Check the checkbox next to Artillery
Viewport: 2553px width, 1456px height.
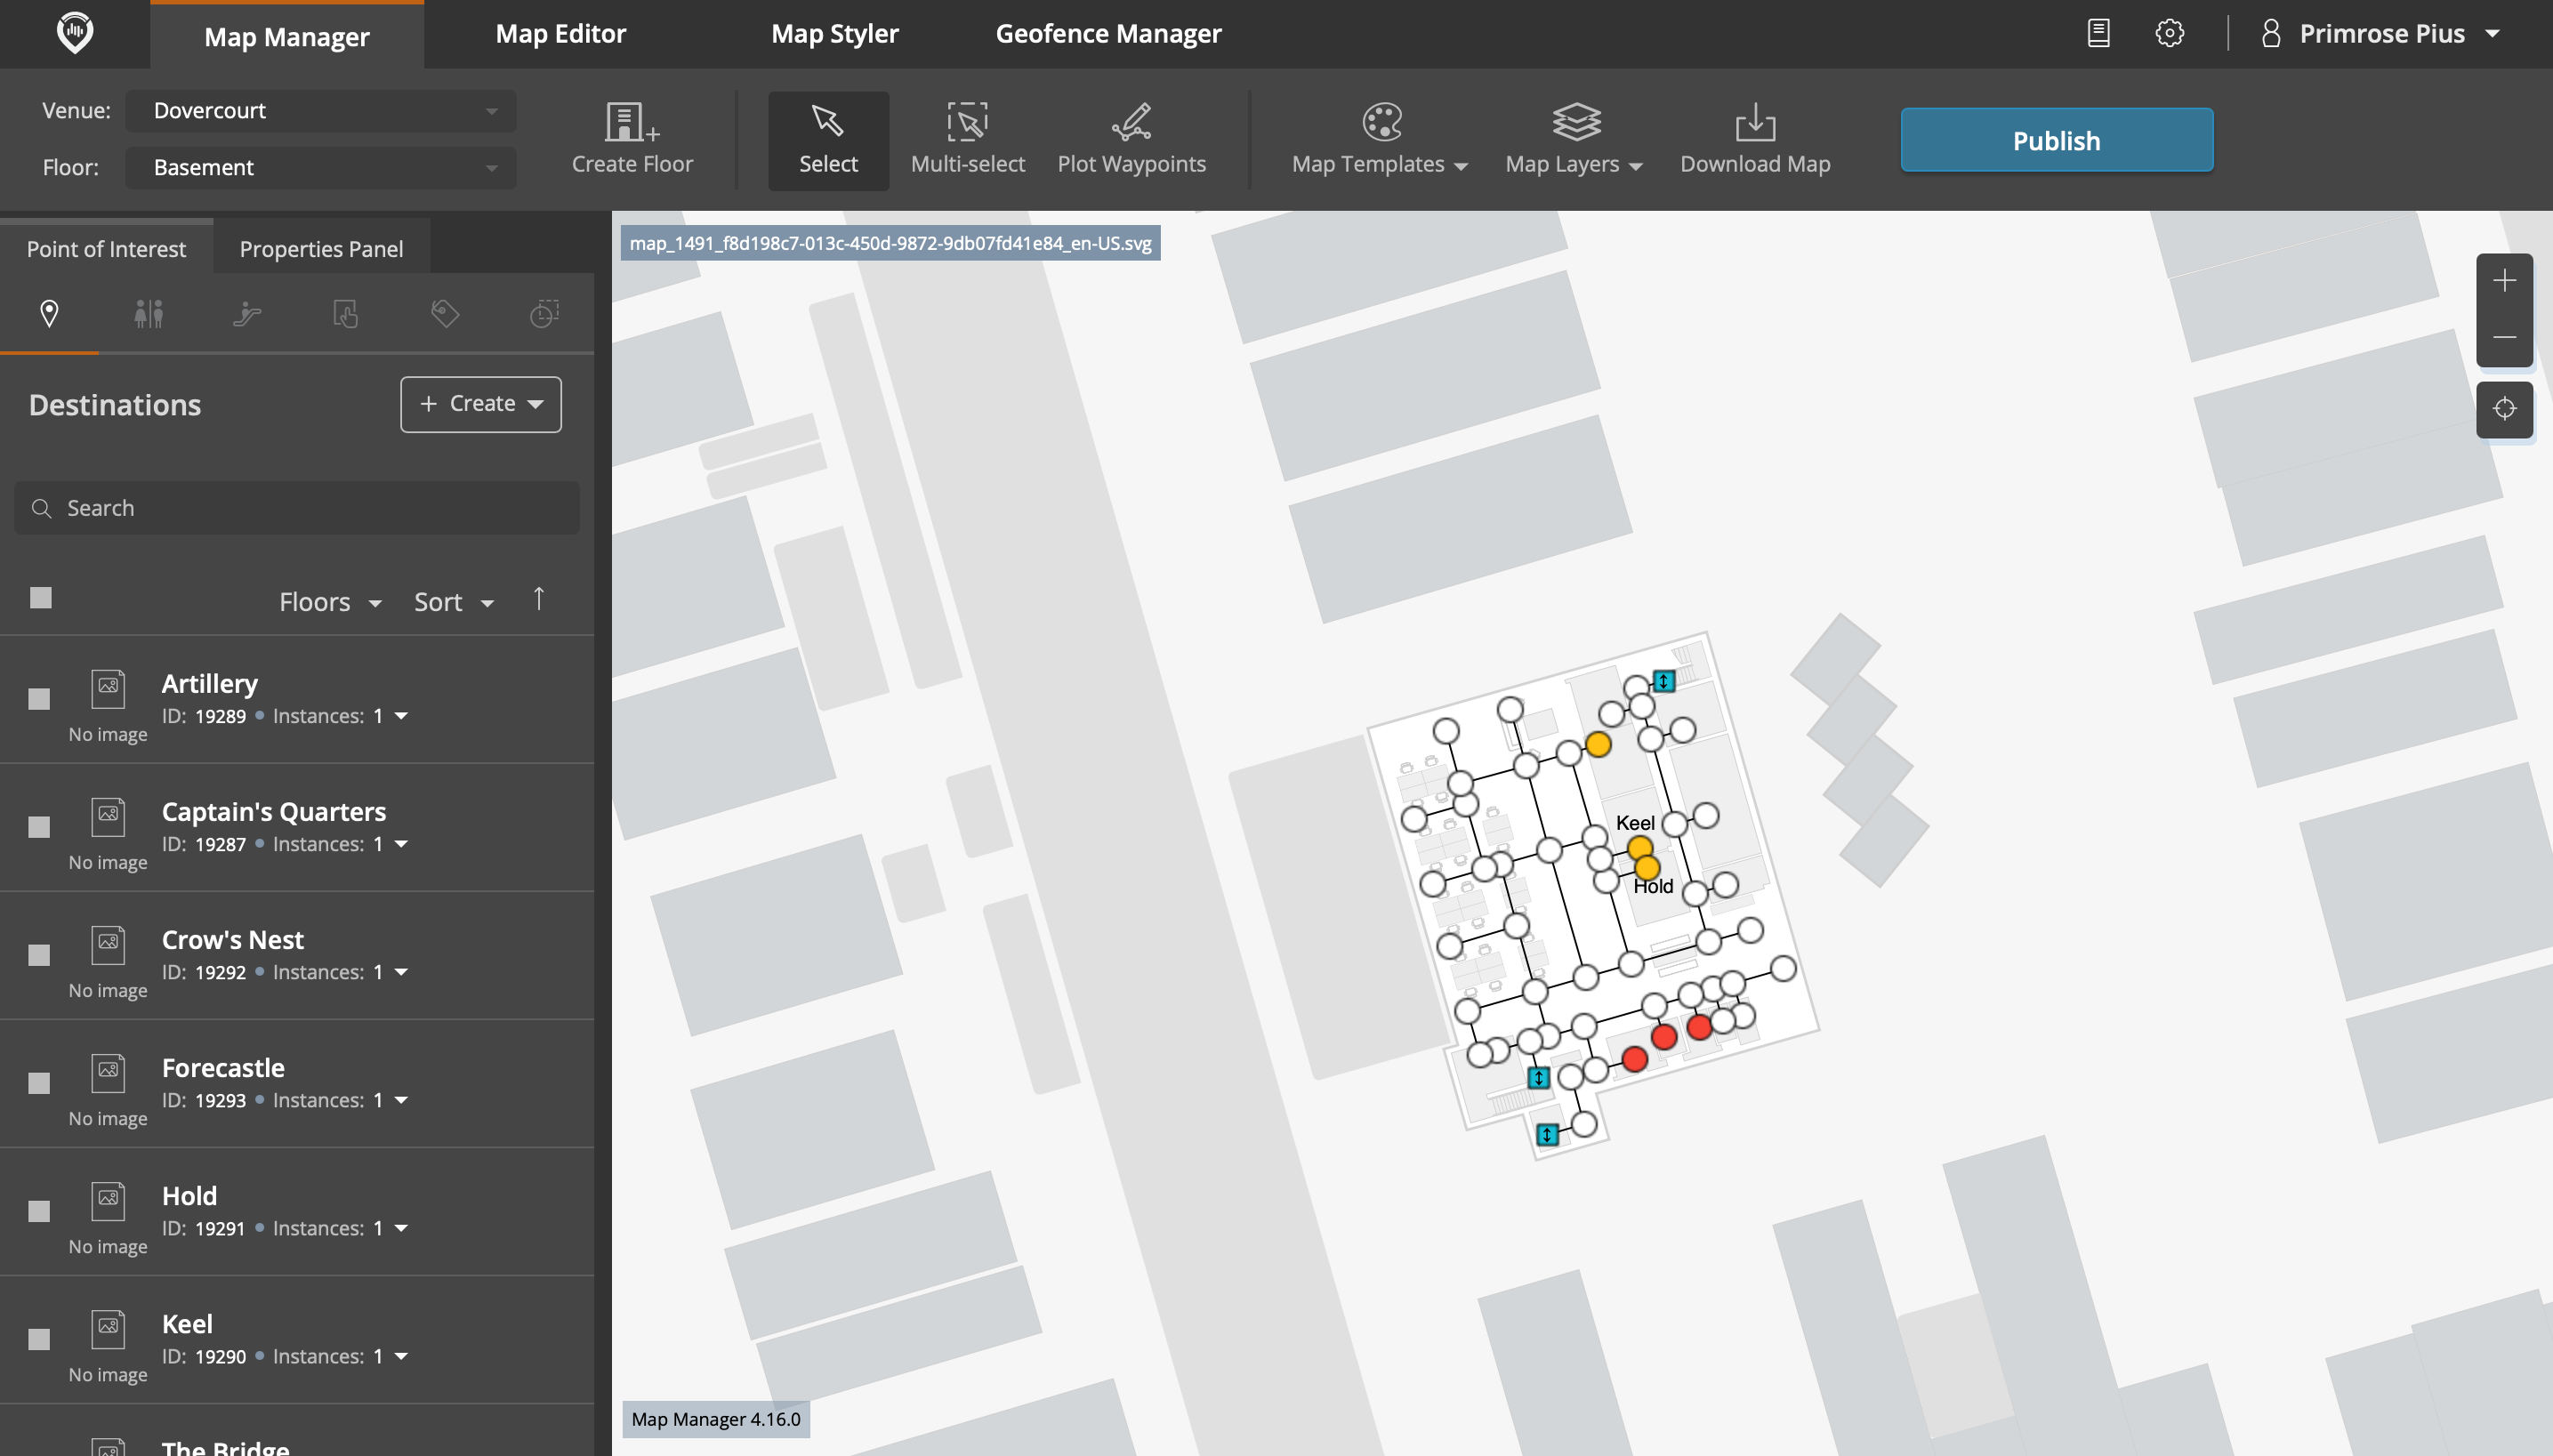click(39, 698)
